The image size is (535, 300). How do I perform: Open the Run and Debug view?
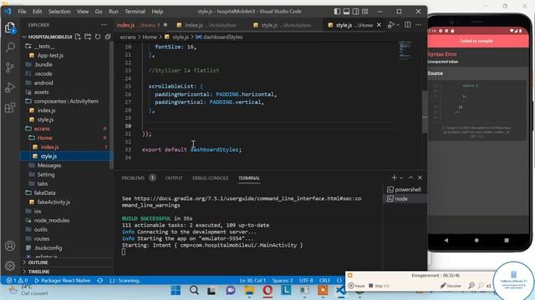[x=10, y=87]
